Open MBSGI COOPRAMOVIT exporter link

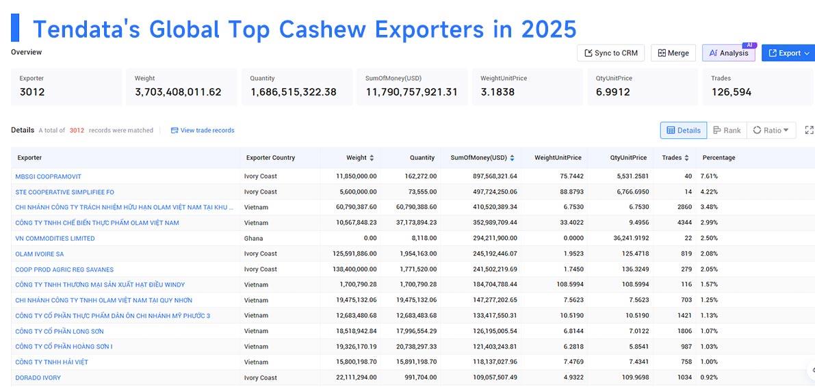pos(49,176)
